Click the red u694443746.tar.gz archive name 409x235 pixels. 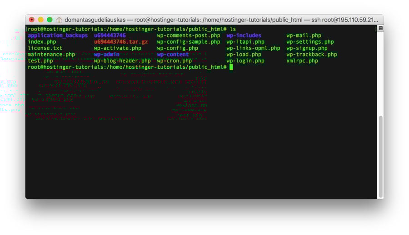[x=121, y=42]
